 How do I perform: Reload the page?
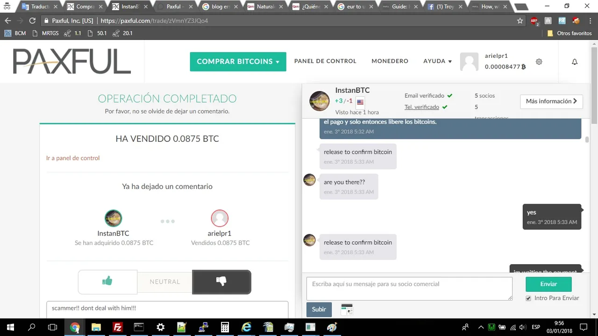[x=32, y=21]
